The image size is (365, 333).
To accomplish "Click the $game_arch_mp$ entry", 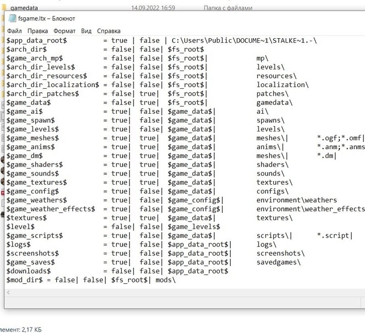I will click(x=34, y=58).
